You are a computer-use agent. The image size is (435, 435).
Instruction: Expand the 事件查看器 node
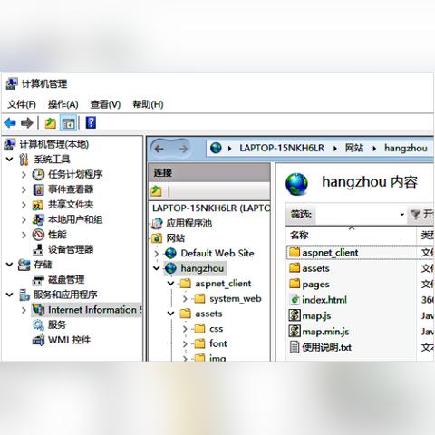24,189
